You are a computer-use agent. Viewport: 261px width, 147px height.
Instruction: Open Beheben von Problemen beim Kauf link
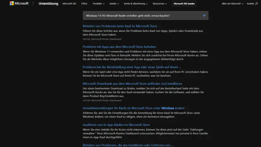[120, 26]
